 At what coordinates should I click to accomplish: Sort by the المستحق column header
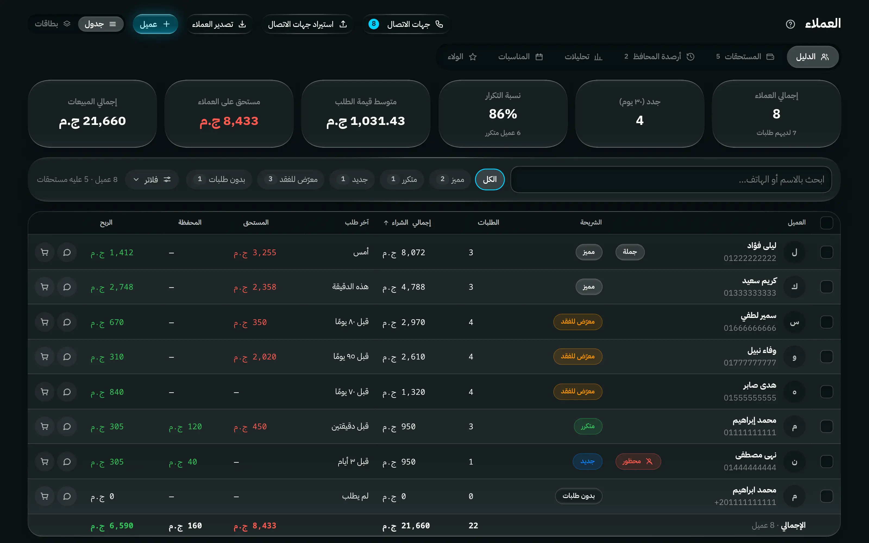tap(256, 223)
